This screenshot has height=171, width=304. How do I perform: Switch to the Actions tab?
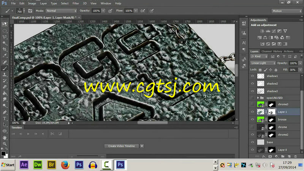pyautogui.click(x=288, y=51)
